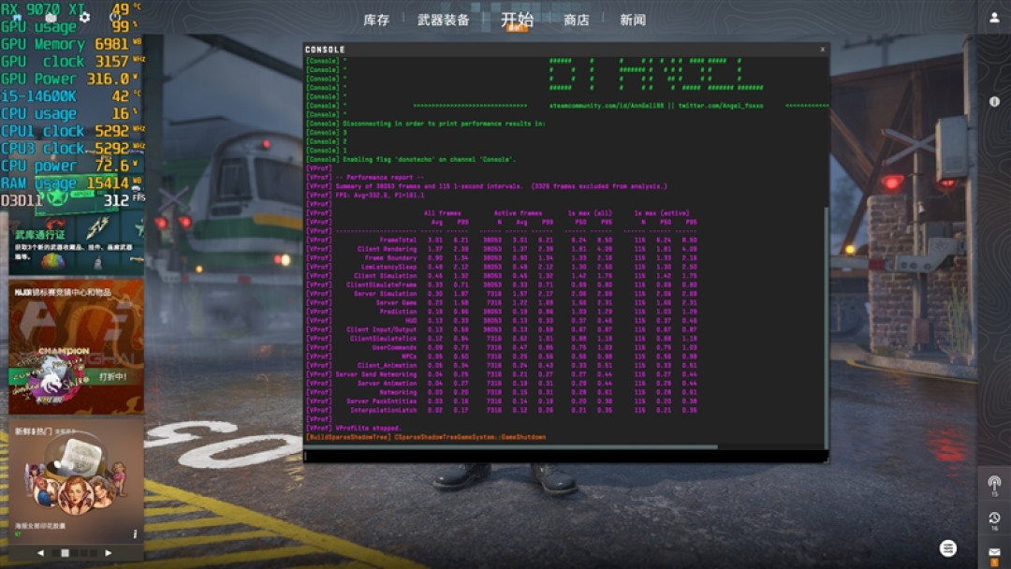Click the GPU Power 316.0 overlay line
Screen dimensions: 1011x569
pyautogui.click(x=69, y=79)
